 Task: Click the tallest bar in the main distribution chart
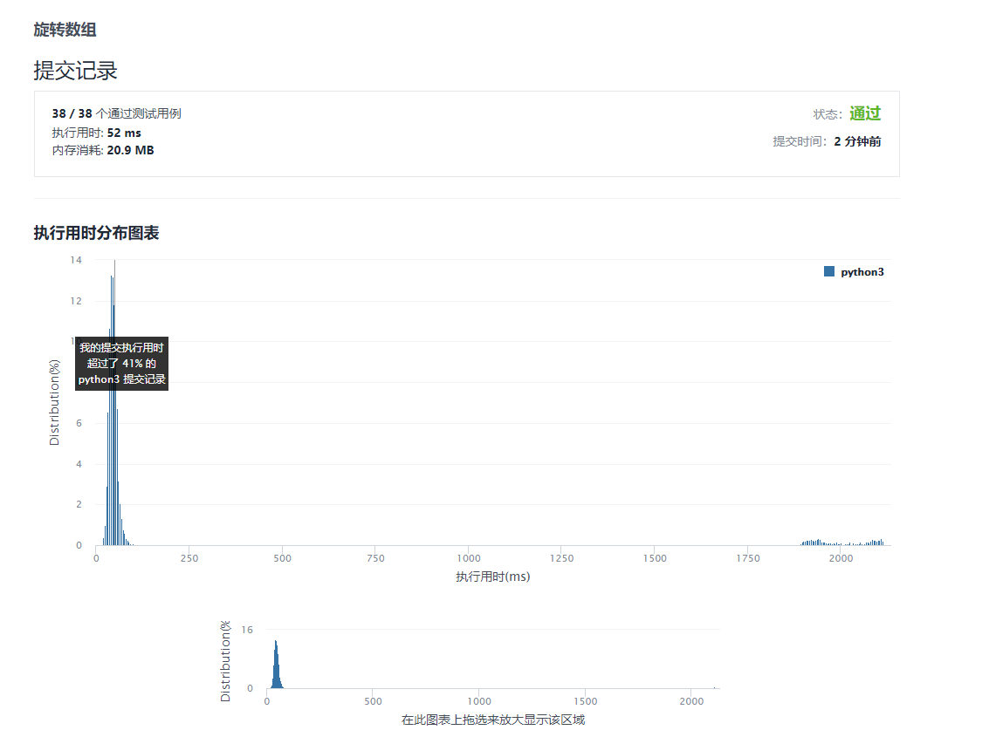112,410
